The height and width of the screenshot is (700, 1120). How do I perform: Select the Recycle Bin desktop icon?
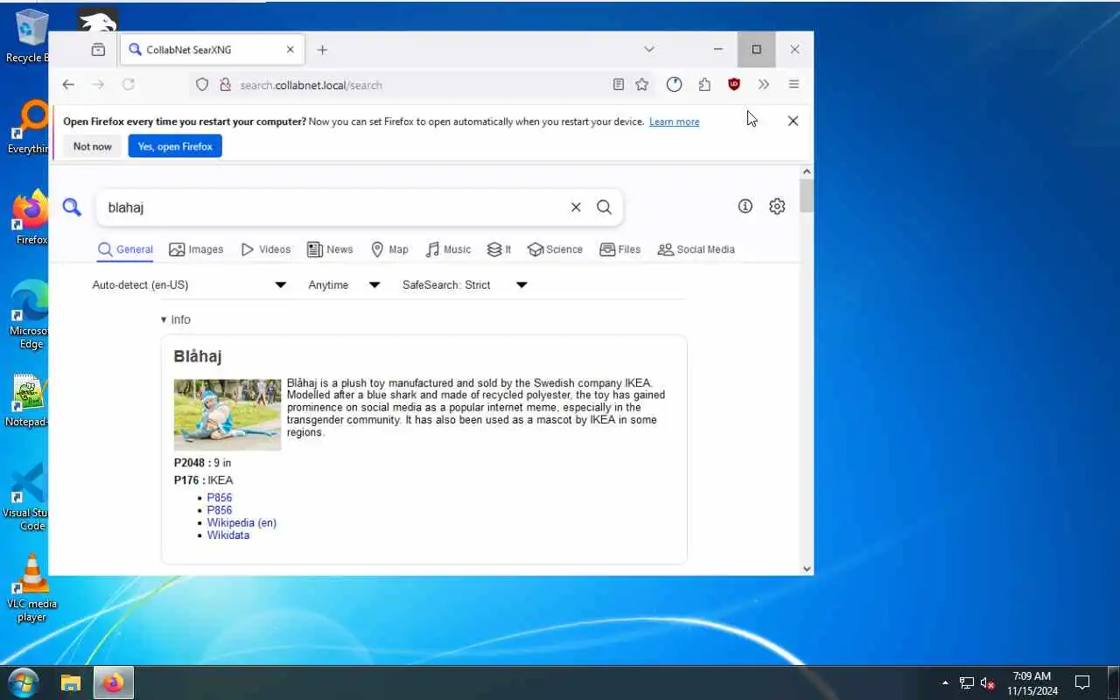point(28,37)
